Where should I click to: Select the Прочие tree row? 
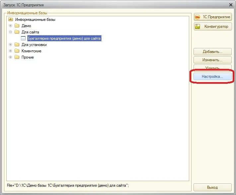[28, 57]
